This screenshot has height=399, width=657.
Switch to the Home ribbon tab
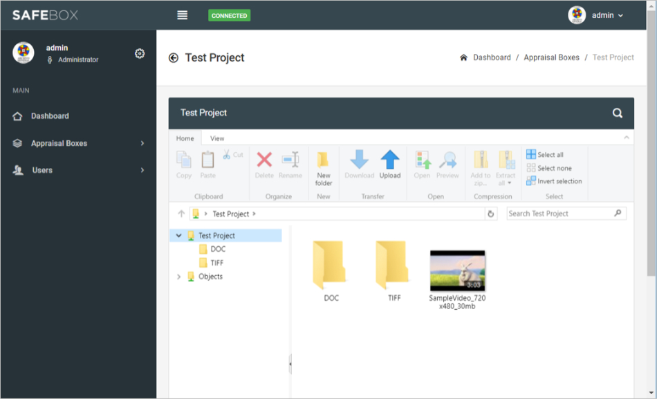(185, 138)
